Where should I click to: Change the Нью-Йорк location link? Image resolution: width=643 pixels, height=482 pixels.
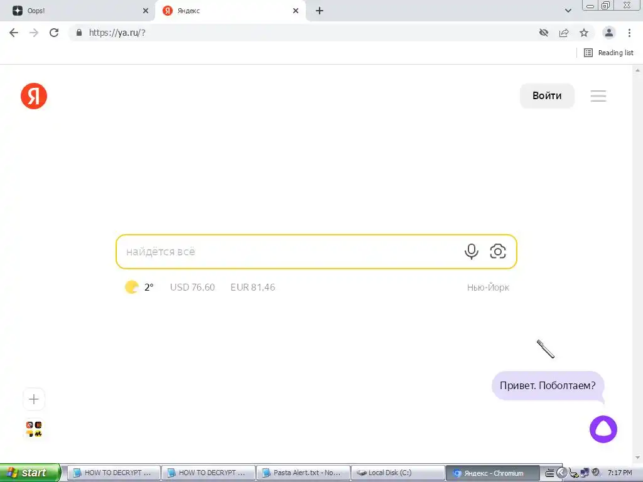[x=488, y=287]
